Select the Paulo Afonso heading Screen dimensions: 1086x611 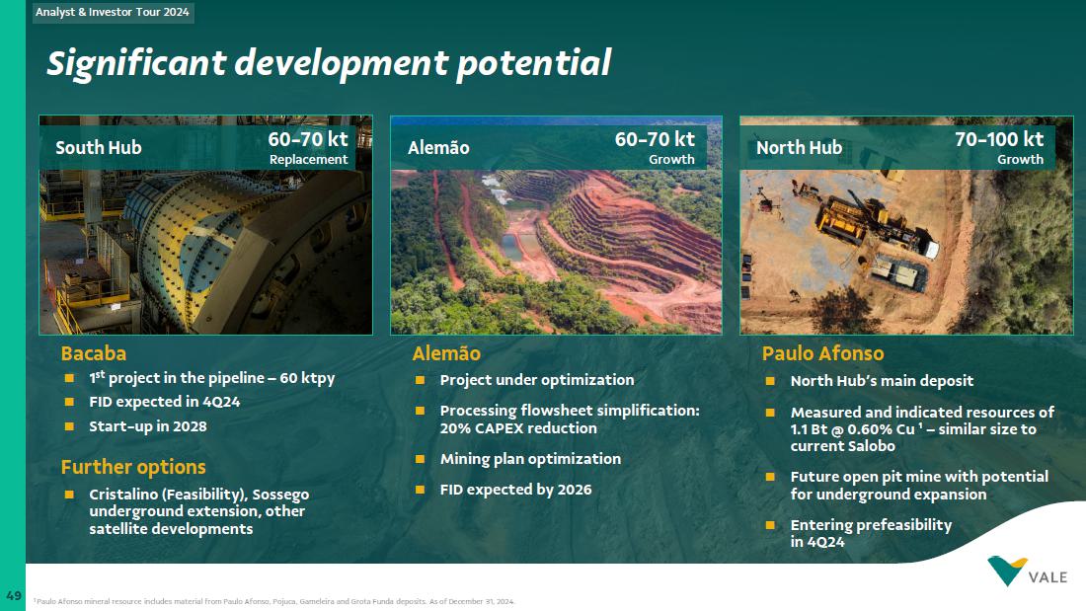tap(822, 353)
